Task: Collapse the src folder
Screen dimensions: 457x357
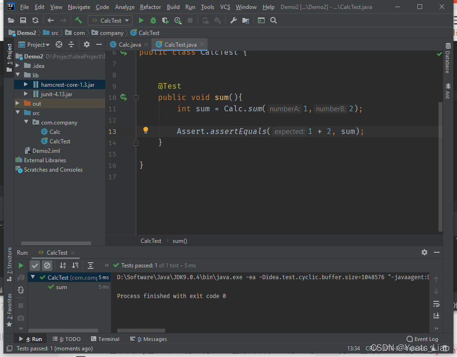Action: 17,113
